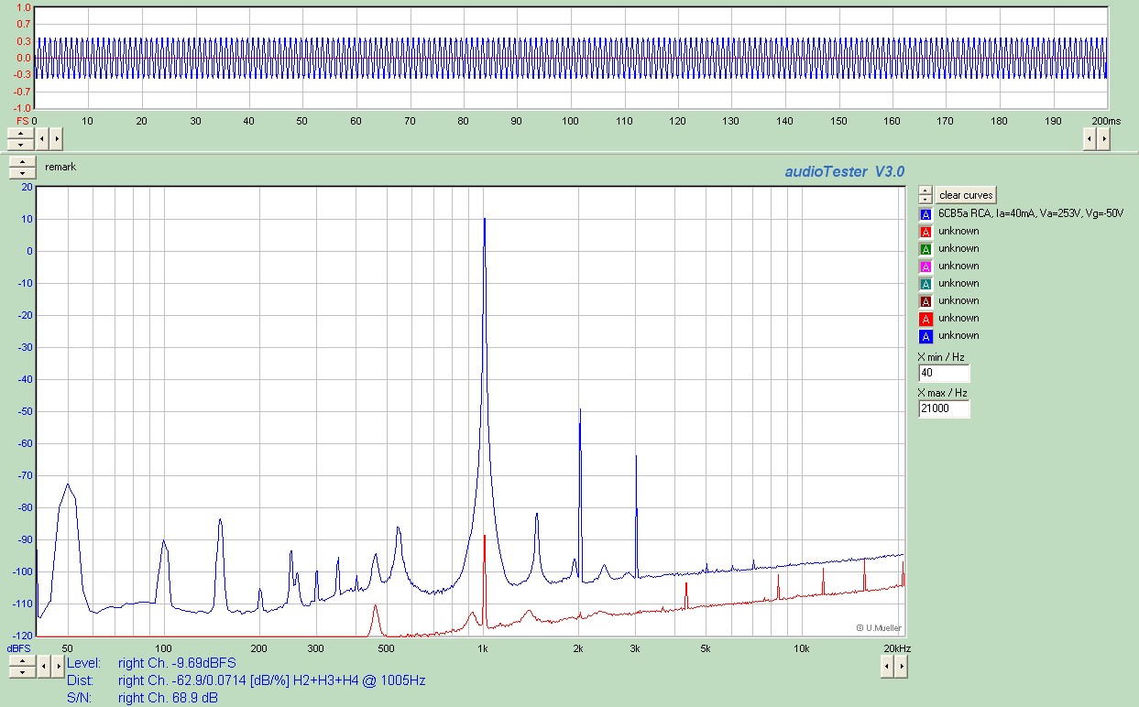Click the Level right Ch. -9.69dBFS readout
This screenshot has width=1139, height=707.
pos(151,662)
